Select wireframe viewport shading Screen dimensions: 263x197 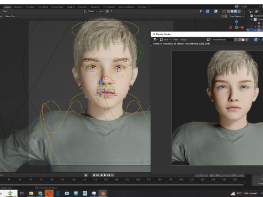coord(228,11)
